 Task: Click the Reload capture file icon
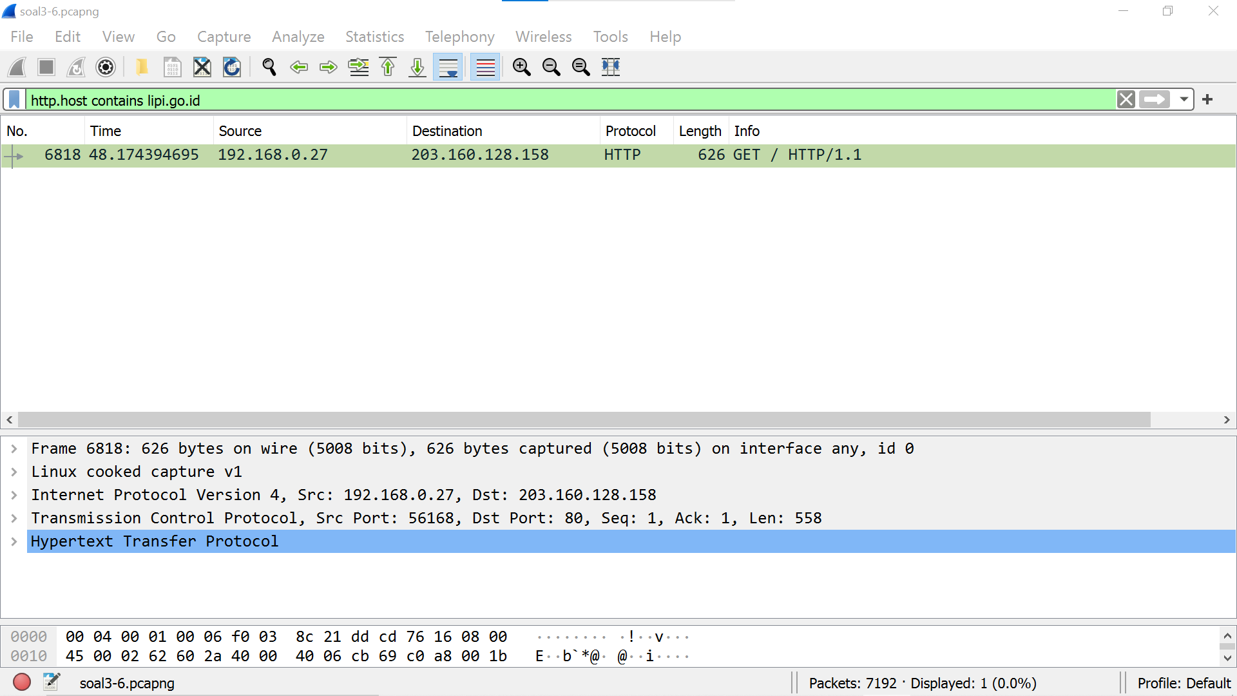(231, 67)
